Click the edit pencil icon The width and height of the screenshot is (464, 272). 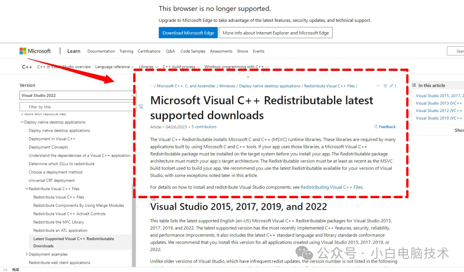coord(391,86)
